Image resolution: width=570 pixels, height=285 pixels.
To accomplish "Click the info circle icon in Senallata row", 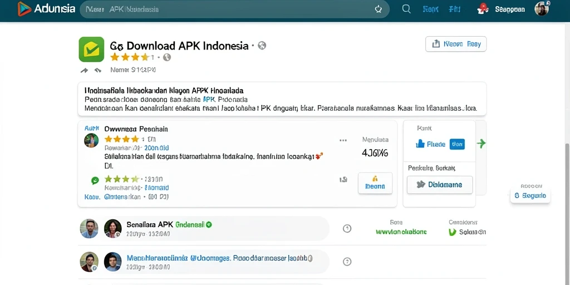I will point(347,229).
